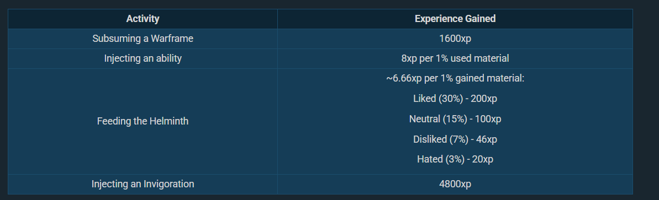Select the Injecting an ability row label
The image size is (659, 200).
click(143, 58)
